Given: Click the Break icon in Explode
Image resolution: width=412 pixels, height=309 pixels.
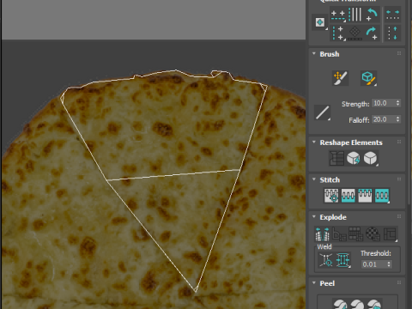Looking at the screenshot, I should point(323,234).
